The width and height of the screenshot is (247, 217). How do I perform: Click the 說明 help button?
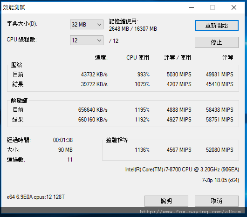click(166, 201)
